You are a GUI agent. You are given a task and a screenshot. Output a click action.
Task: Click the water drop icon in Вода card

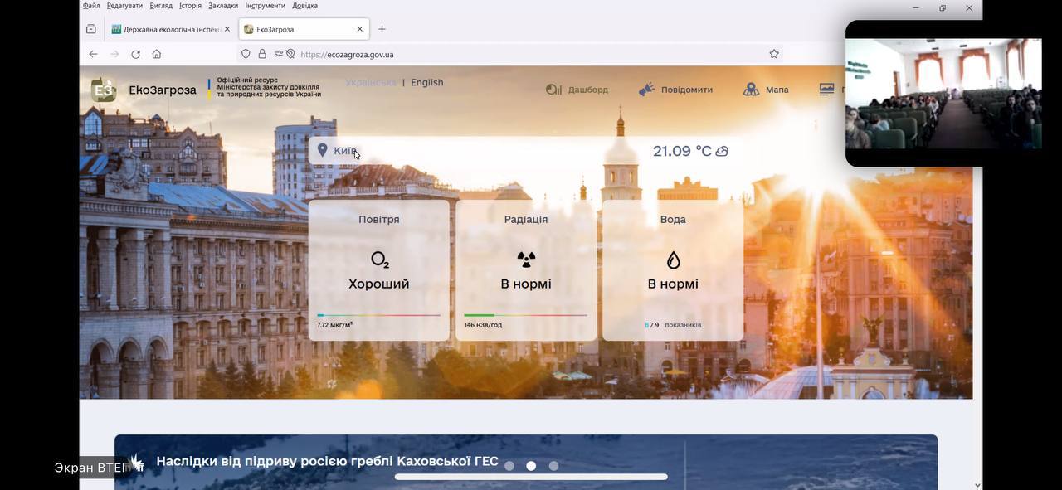pyautogui.click(x=673, y=260)
